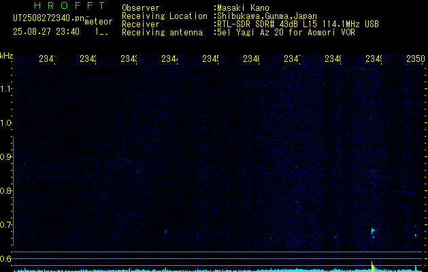Click the 0.8 kHz axis tick label
The height and width of the screenshot is (272, 428).
[x=5, y=190]
